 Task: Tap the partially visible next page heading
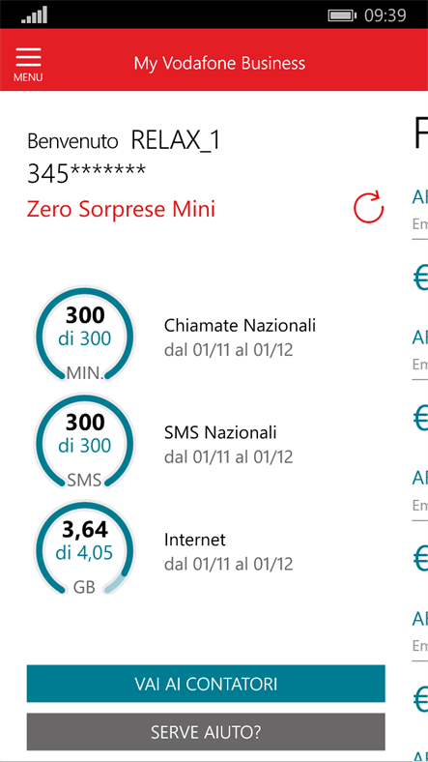420,134
